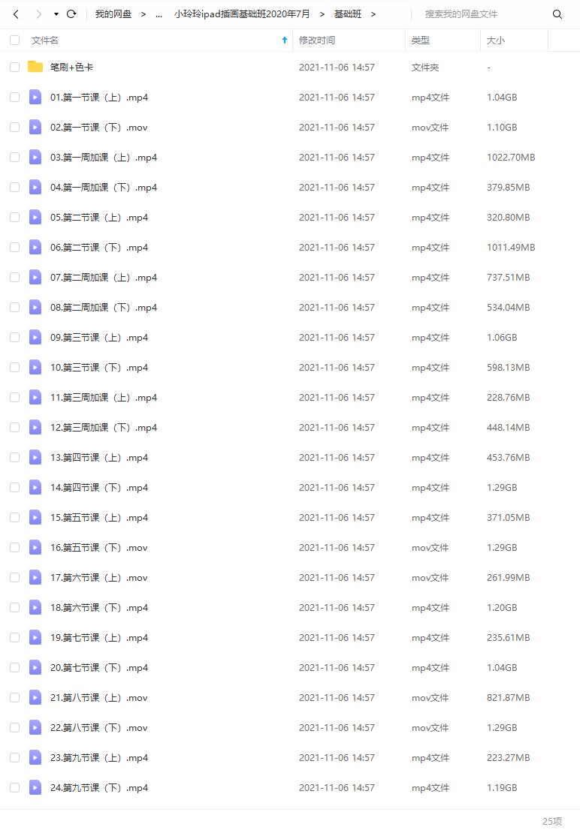
Task: Click video icon of 24.第九节课（下）.mp4
Action: point(35,787)
